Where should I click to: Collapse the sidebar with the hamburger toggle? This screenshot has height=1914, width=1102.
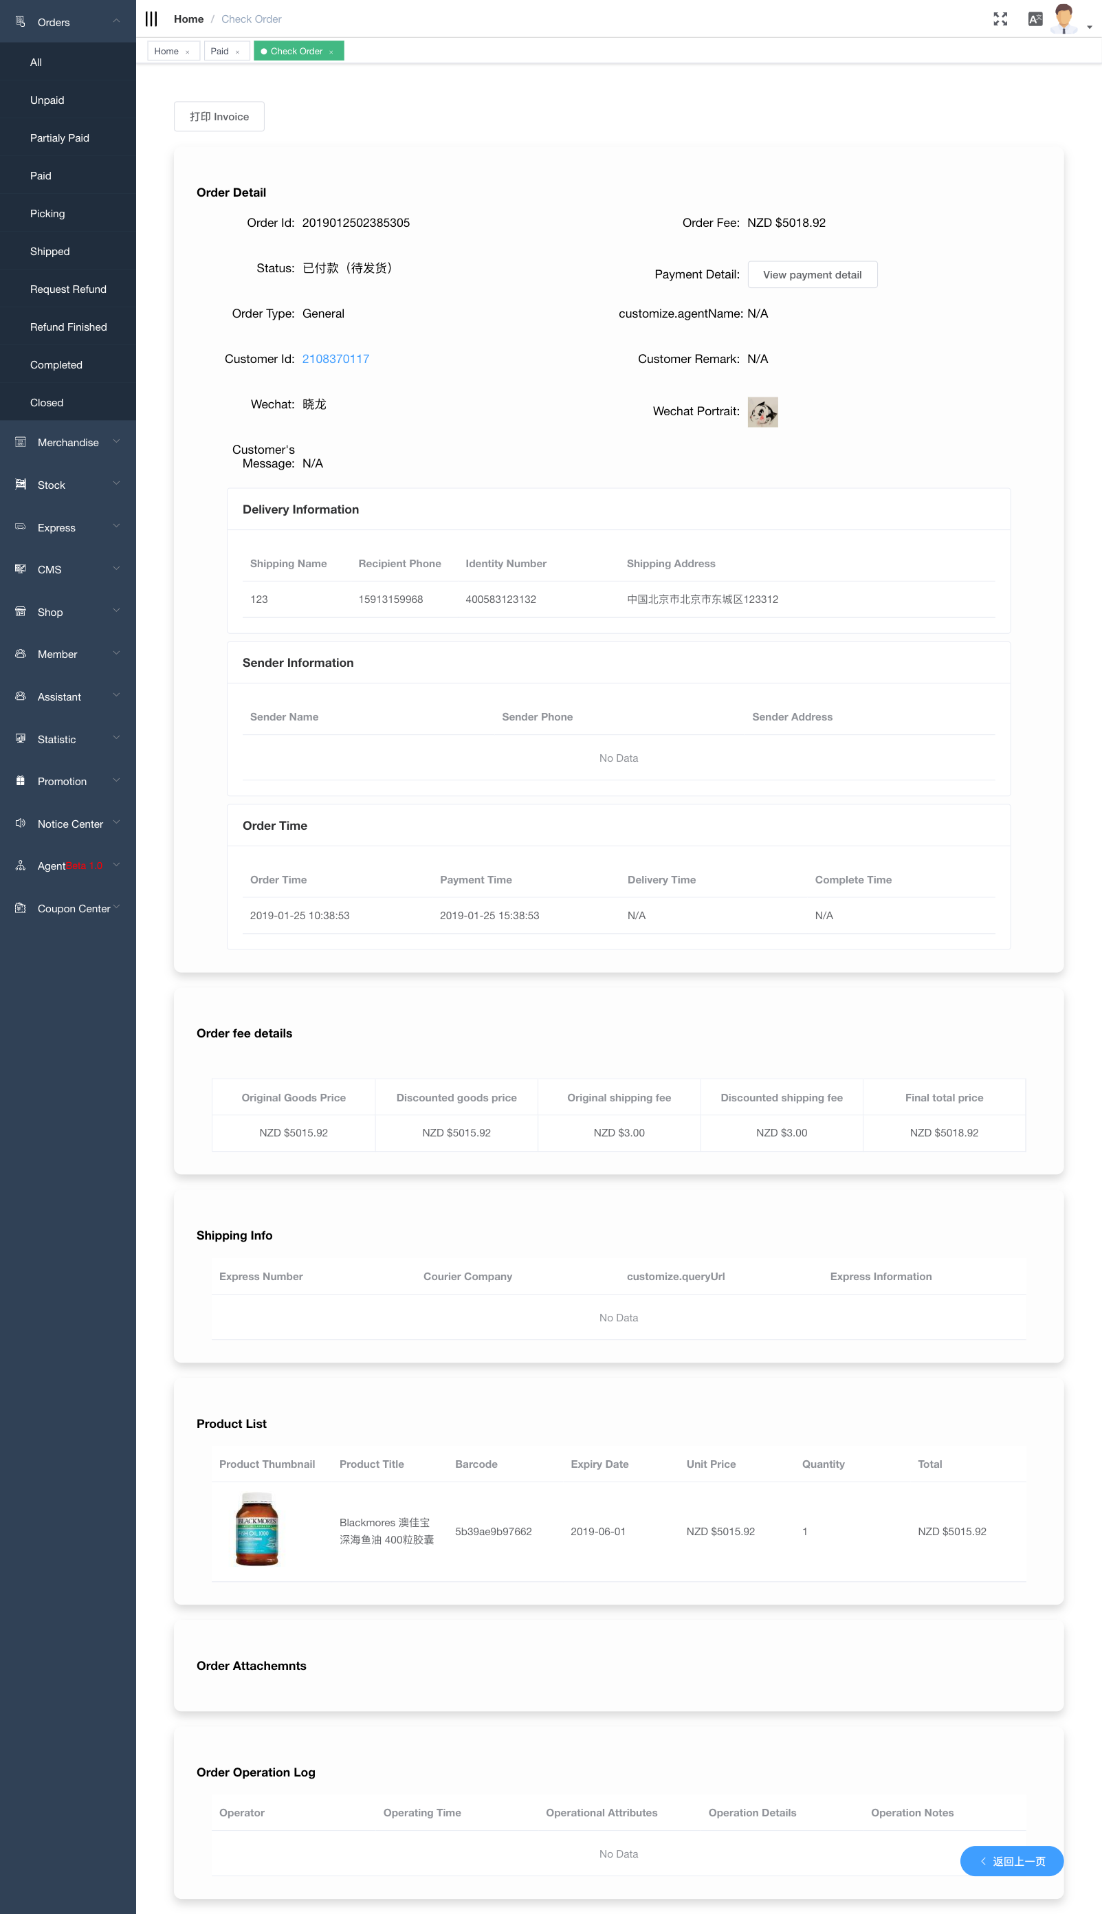click(x=151, y=18)
